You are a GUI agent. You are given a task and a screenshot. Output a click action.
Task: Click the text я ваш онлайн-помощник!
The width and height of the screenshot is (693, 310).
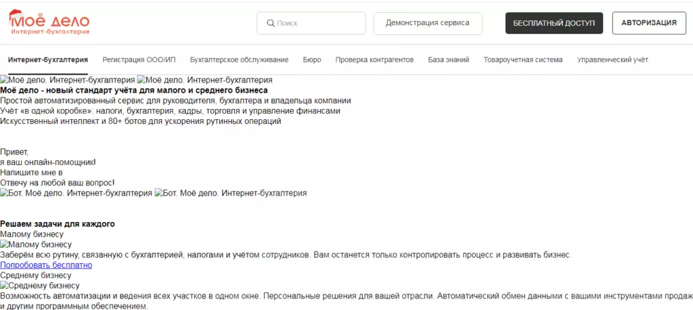[48, 162]
